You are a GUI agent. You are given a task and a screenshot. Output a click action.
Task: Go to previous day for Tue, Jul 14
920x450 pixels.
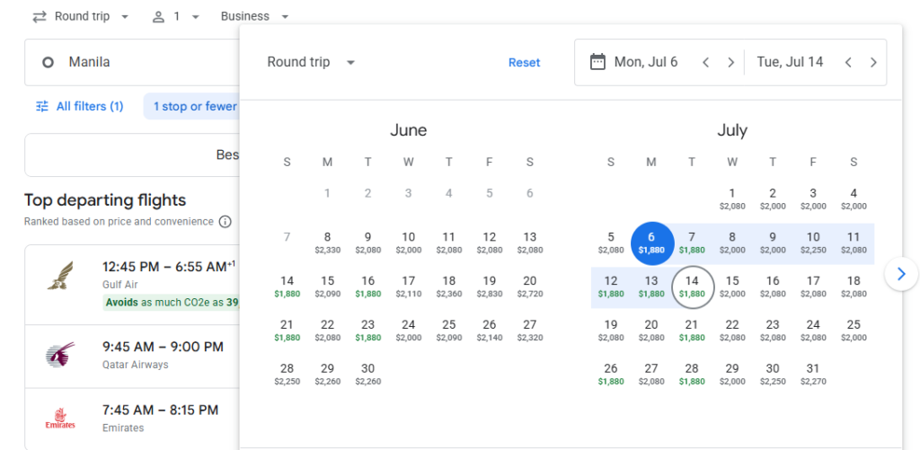(848, 62)
